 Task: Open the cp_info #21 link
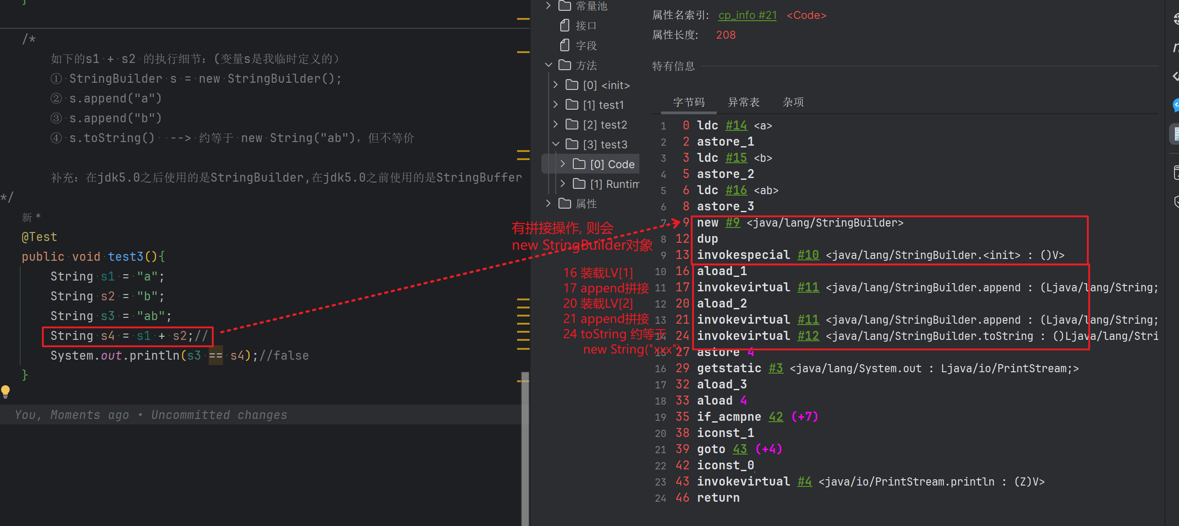point(747,15)
